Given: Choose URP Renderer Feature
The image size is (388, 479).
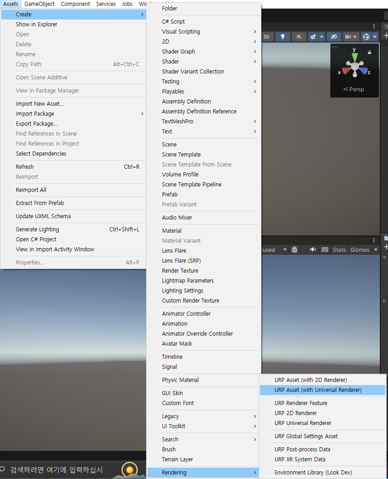Looking at the screenshot, I should pos(323,403).
